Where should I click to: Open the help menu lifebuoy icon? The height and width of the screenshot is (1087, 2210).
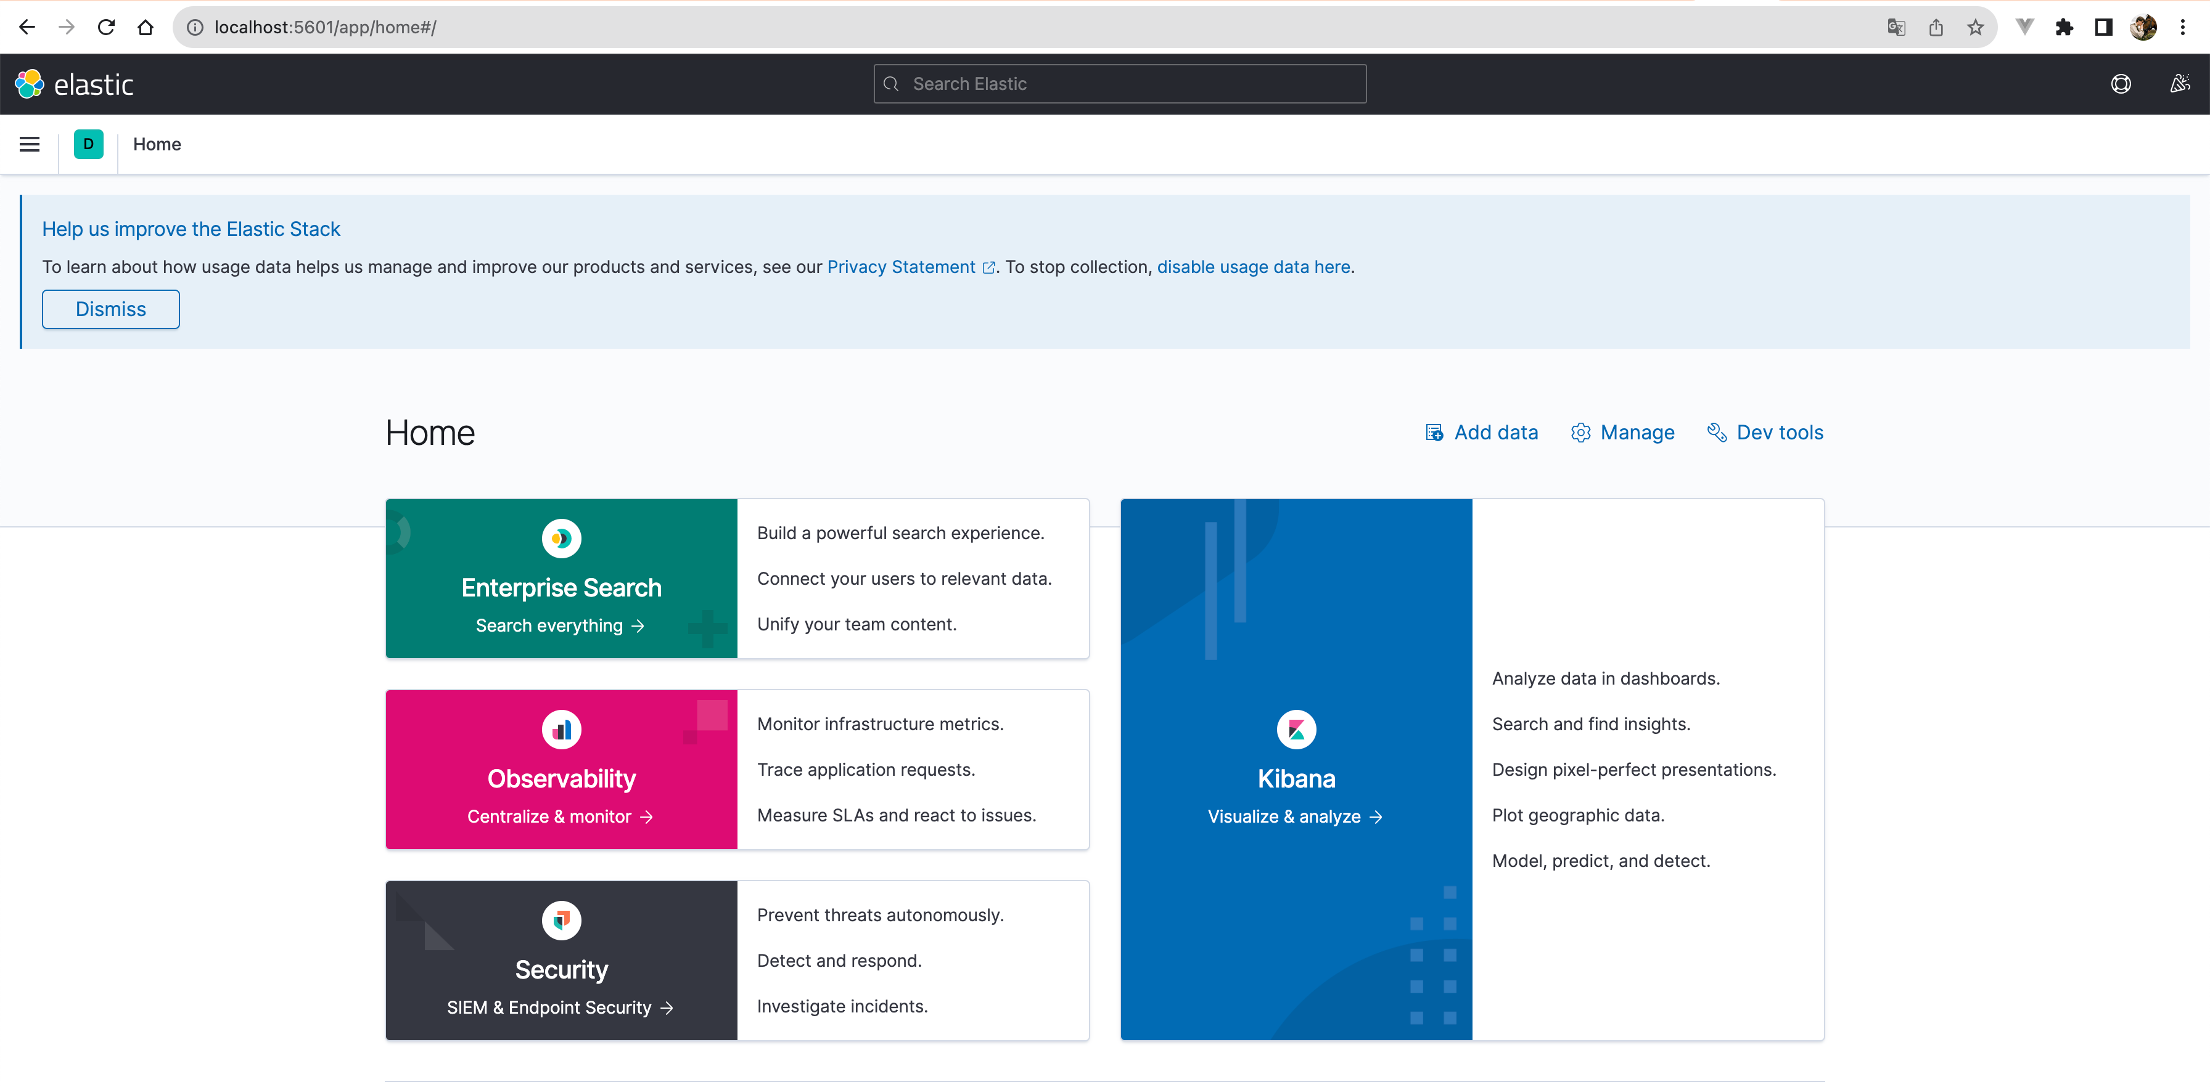click(x=2121, y=84)
